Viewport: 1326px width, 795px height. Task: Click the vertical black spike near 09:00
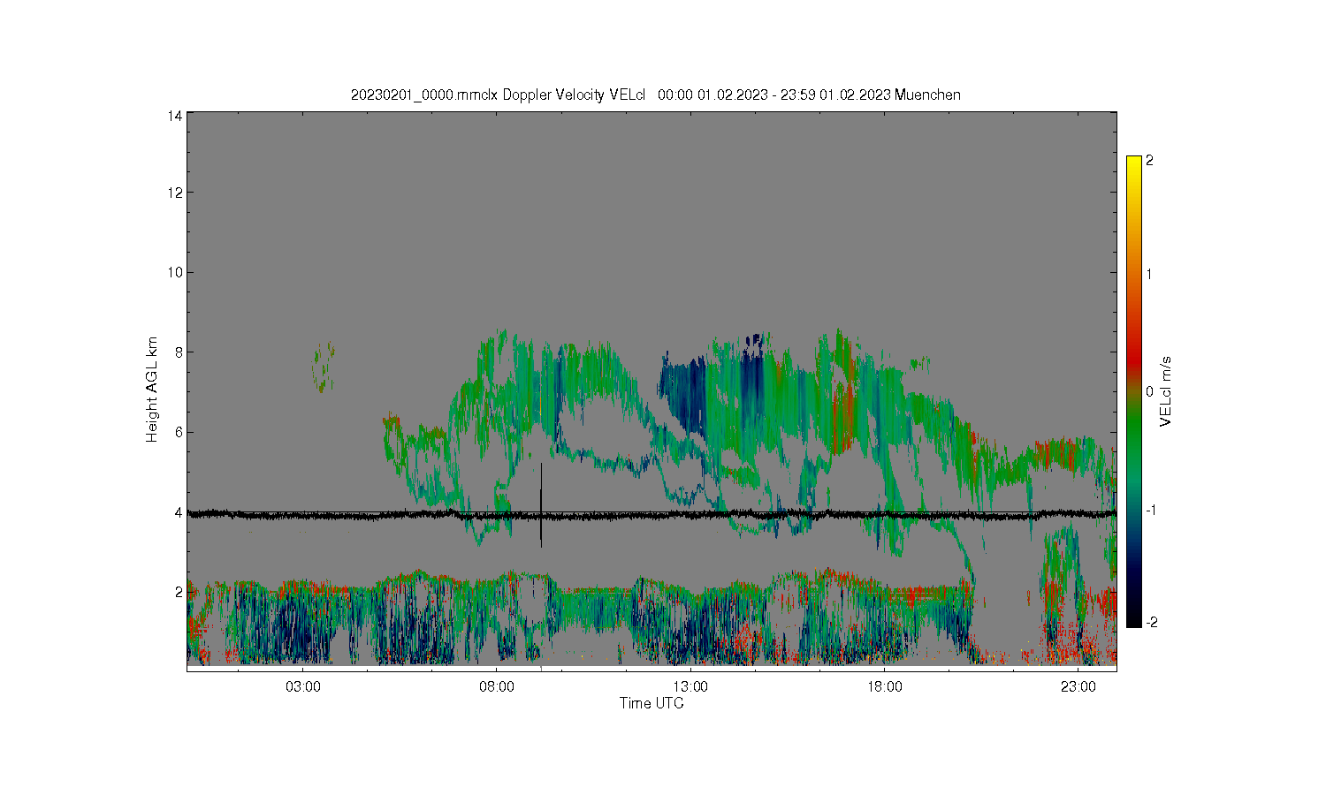click(541, 504)
